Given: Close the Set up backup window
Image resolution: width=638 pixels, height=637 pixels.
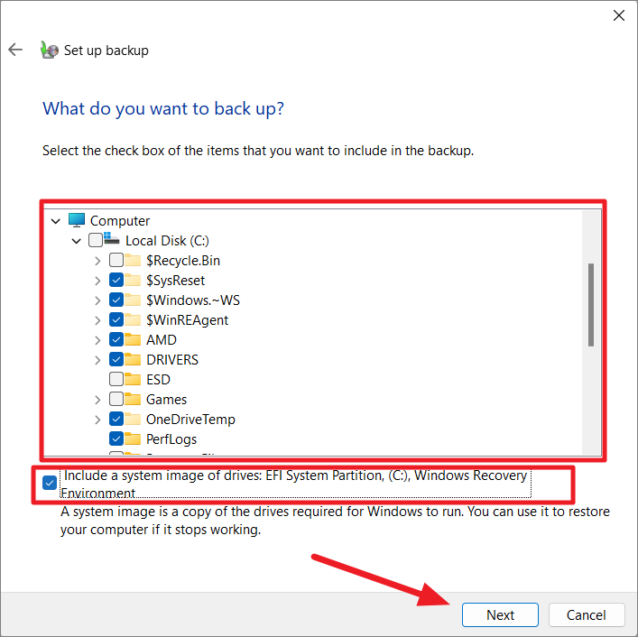Looking at the screenshot, I should pyautogui.click(x=619, y=15).
